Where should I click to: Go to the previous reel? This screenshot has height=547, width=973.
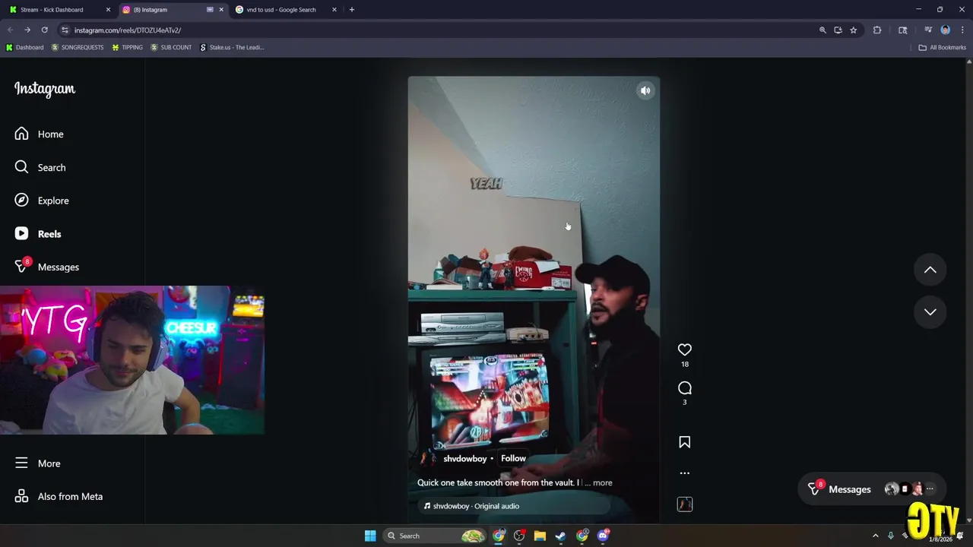930,270
